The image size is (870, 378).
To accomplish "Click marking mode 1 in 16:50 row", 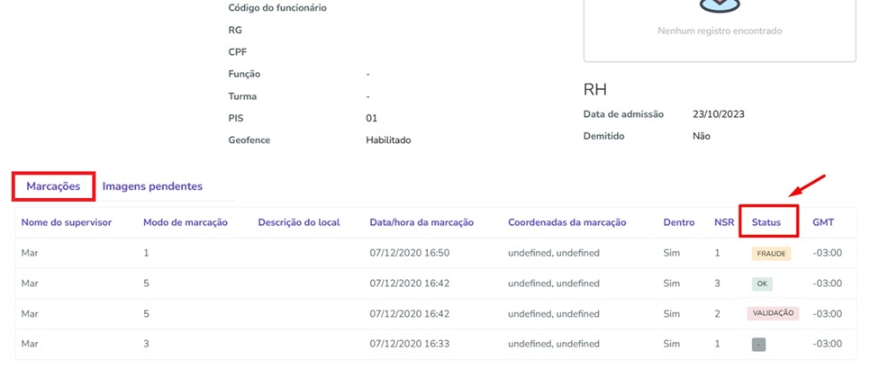I will 147,253.
